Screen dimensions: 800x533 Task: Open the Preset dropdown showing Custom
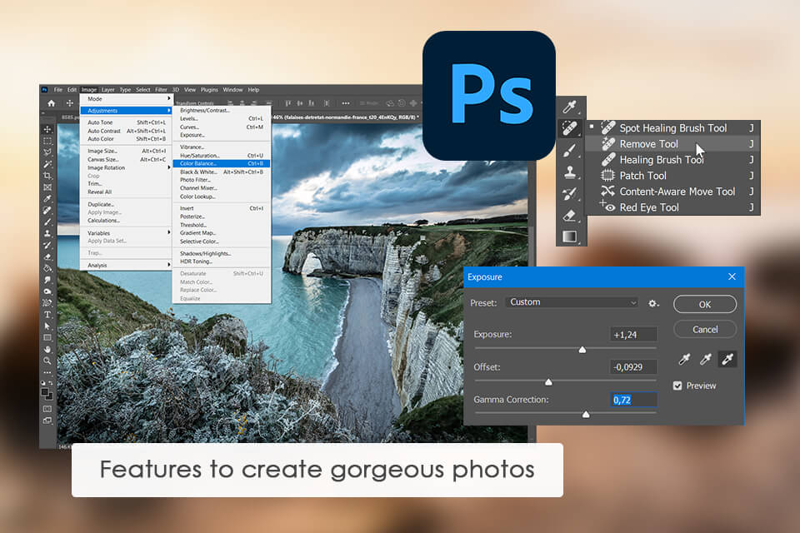click(573, 302)
